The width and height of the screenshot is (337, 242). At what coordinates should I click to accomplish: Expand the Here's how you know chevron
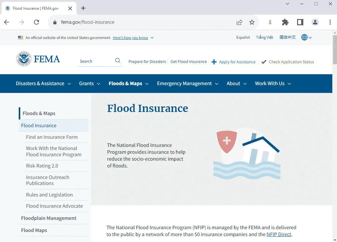[152, 38]
